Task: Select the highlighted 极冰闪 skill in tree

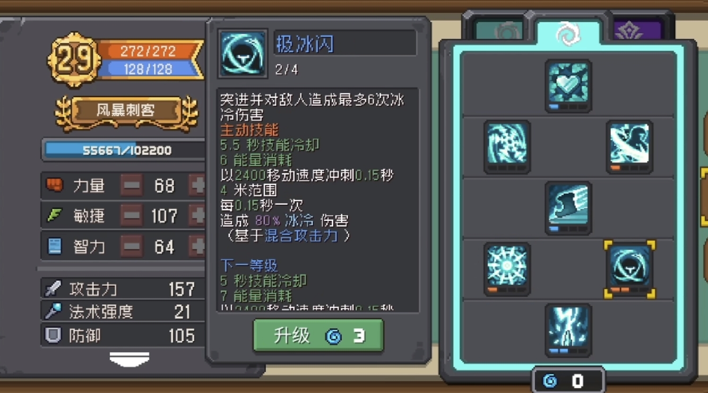Action: (629, 269)
